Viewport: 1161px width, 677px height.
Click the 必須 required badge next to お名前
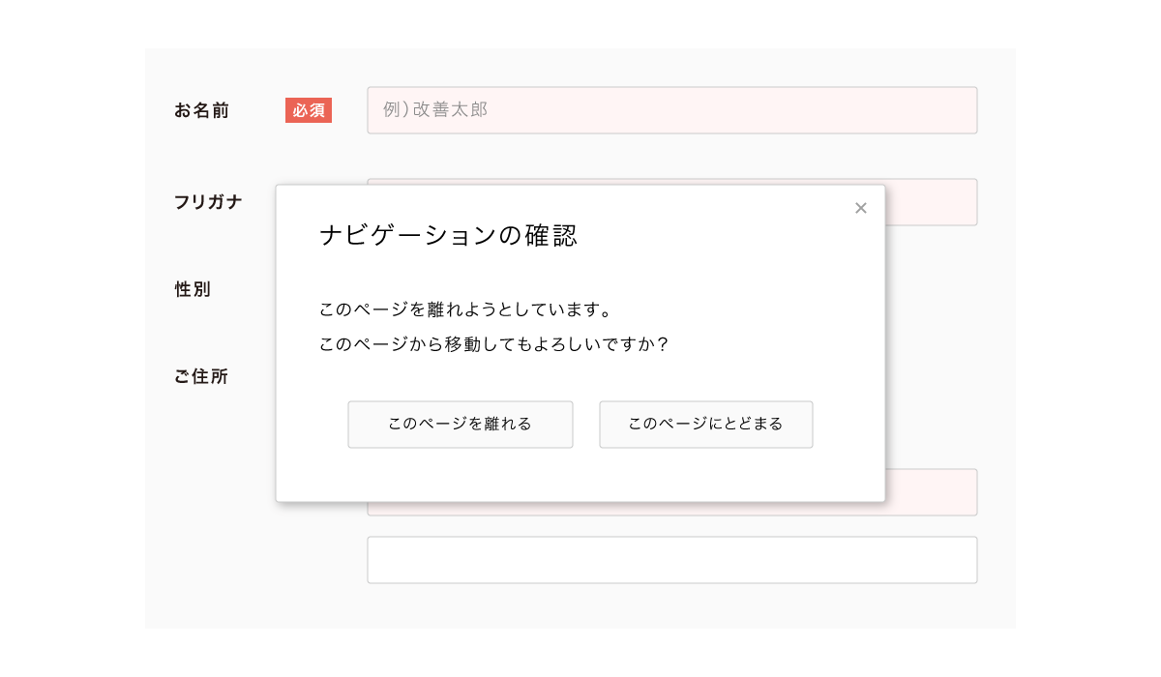pyautogui.click(x=308, y=110)
